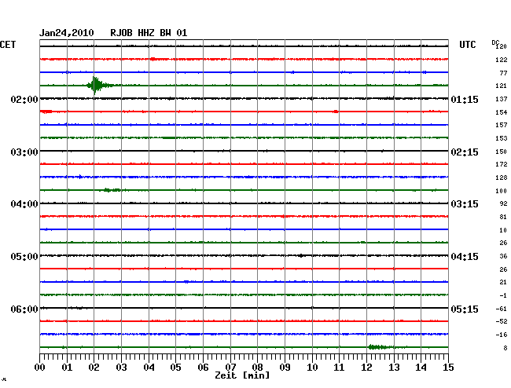Click the 01:15 UTC time label
This screenshot has width=511, height=388.
tap(465, 100)
